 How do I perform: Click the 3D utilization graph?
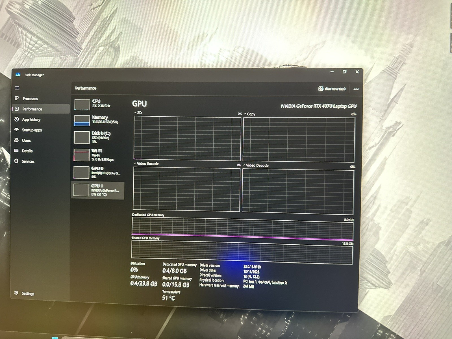pyautogui.click(x=187, y=138)
